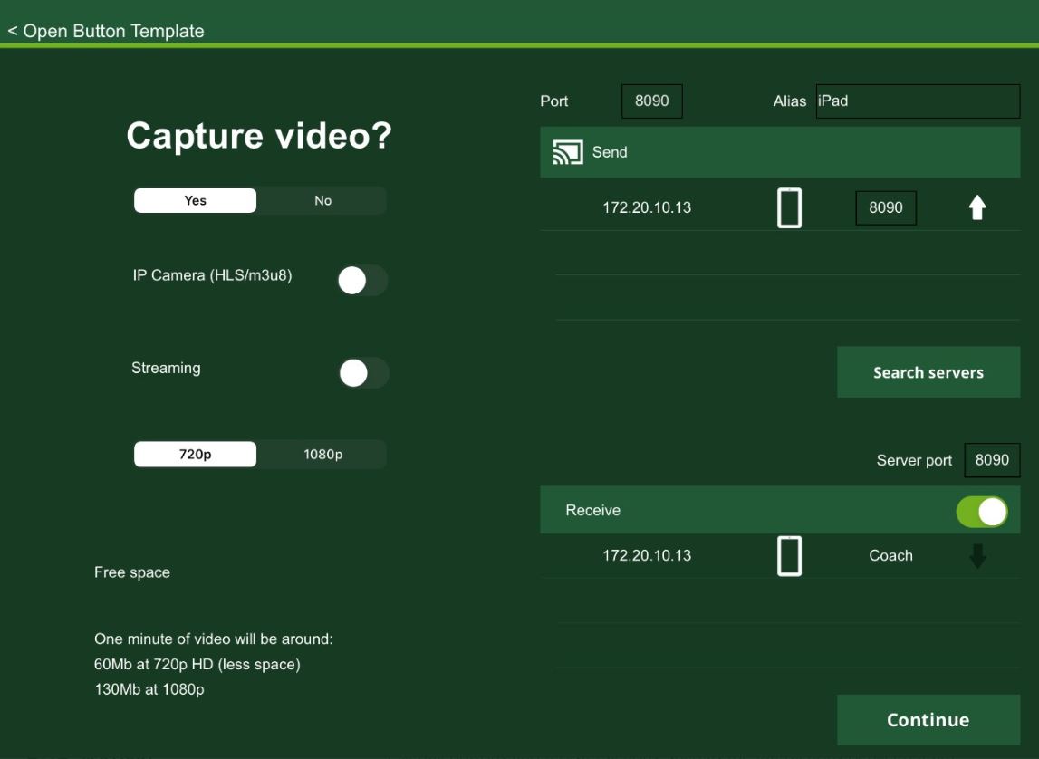
Task: Click the Alias field containing iPad
Action: click(x=918, y=101)
